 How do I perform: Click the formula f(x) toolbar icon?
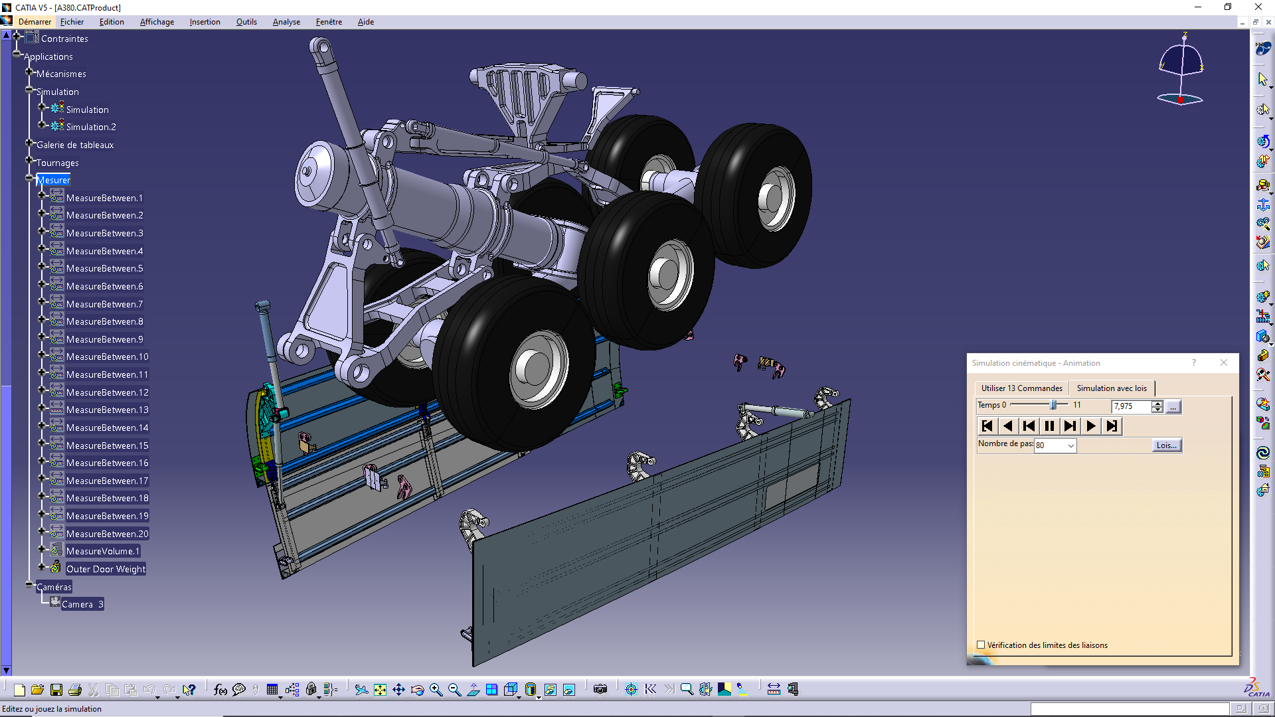220,690
